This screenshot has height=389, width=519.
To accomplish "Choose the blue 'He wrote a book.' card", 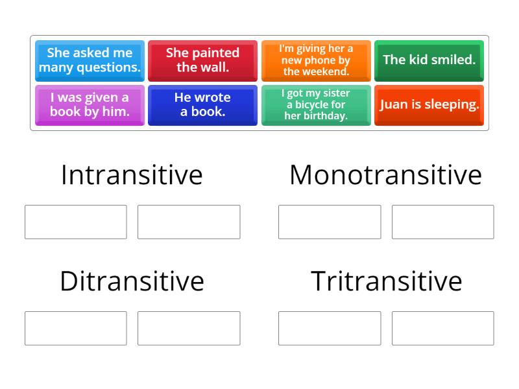I will coord(203,104).
